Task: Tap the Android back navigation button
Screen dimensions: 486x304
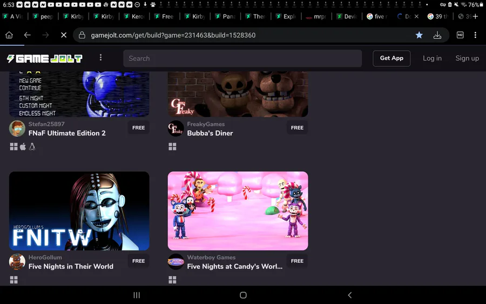Action: coord(349,295)
